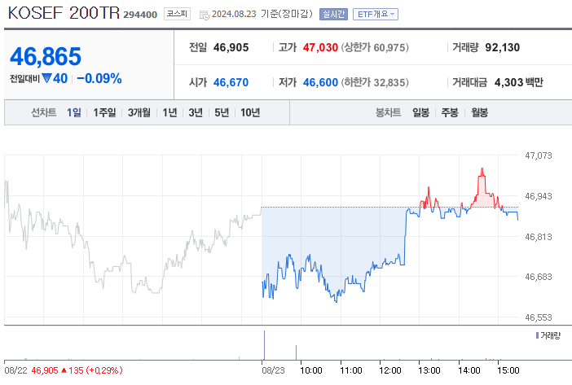Click the down arrow next to 40
This screenshot has width=572, height=385.
click(46, 78)
